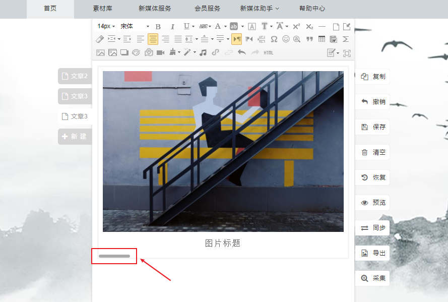The image size is (448, 302).
Task: Click the paragraph spacing before icon
Action: pos(204,39)
